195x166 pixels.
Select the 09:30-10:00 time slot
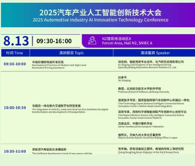pos(15,64)
